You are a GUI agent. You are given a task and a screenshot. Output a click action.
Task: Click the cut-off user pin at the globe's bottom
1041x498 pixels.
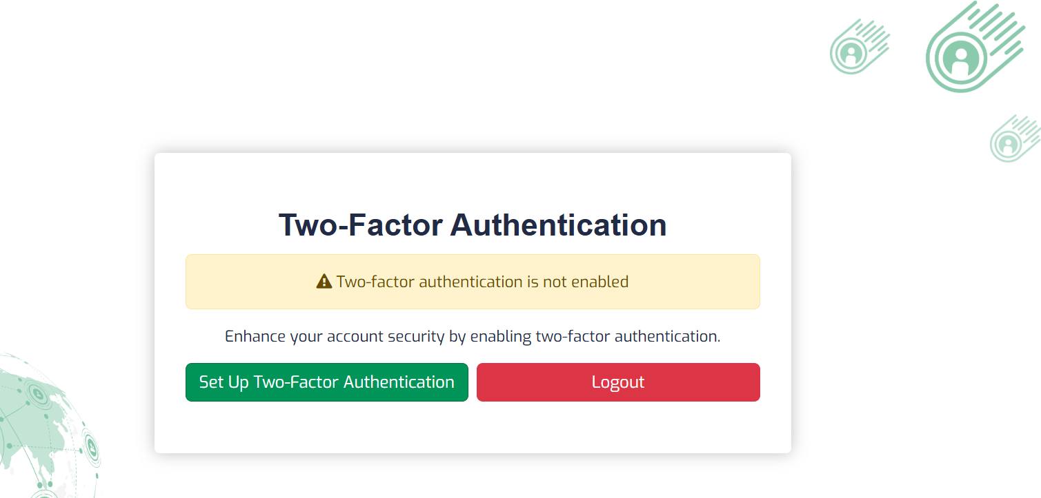pos(44,493)
